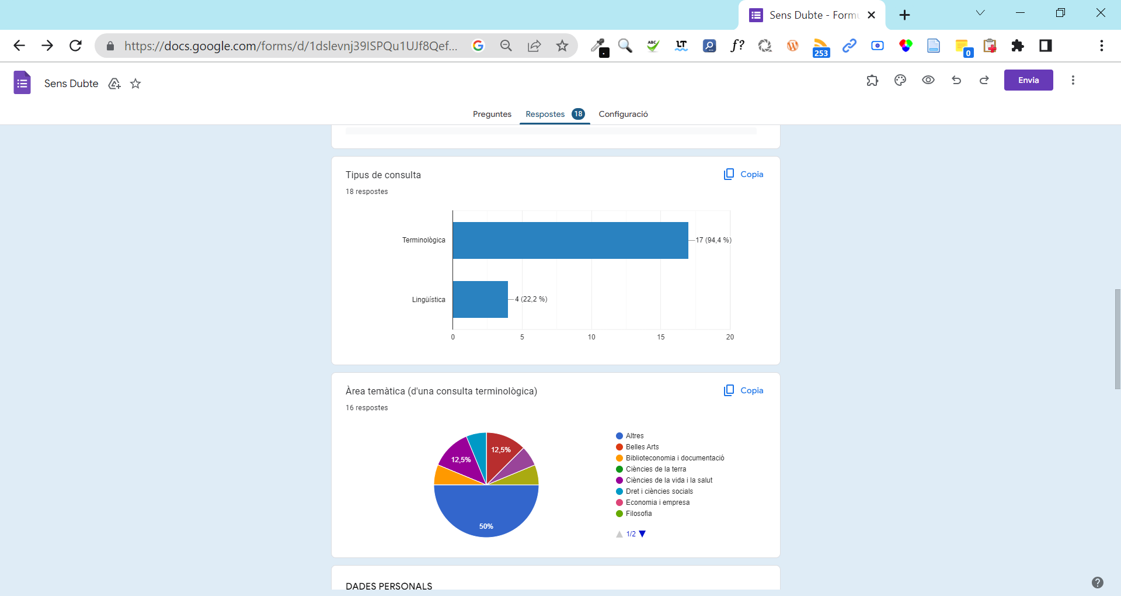This screenshot has height=596, width=1121.
Task: Open the form's more options menu
Action: [1073, 81]
